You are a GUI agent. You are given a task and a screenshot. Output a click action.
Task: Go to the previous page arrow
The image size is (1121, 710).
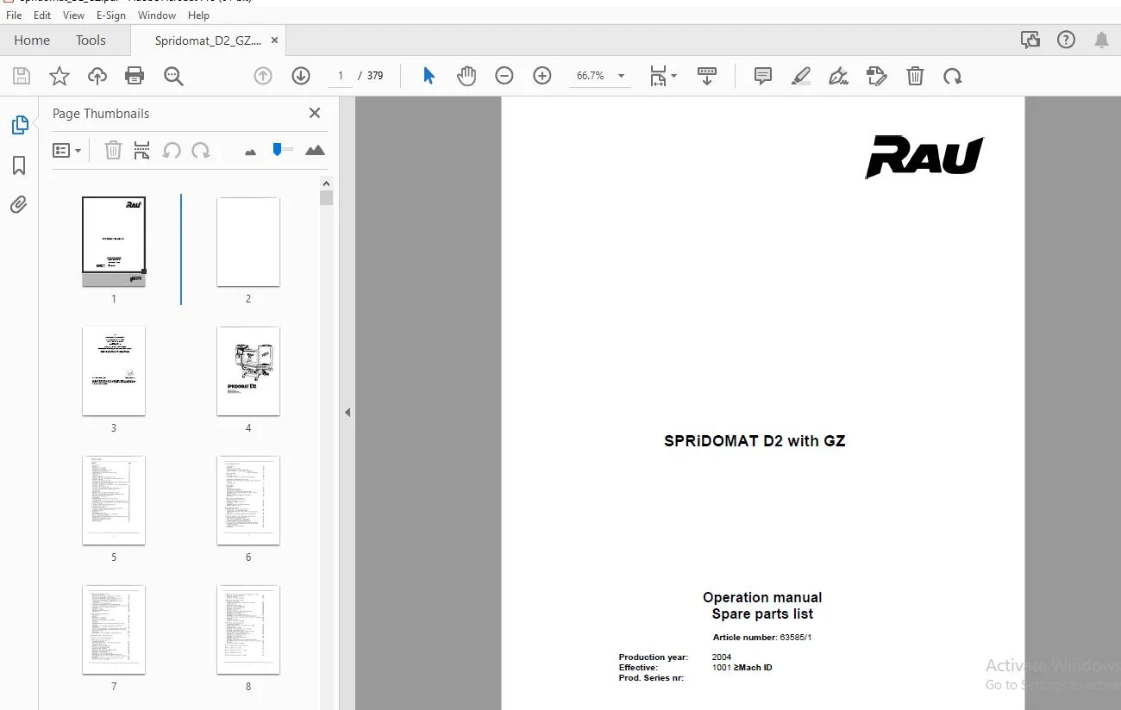click(x=263, y=76)
